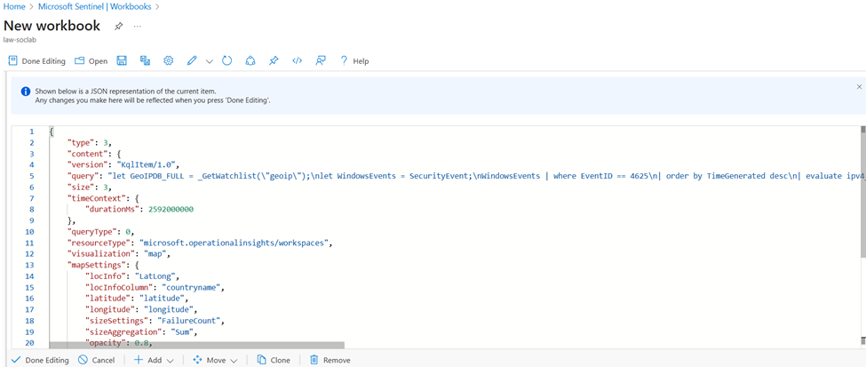
Task: Click the Save As icon
Action: (x=146, y=60)
